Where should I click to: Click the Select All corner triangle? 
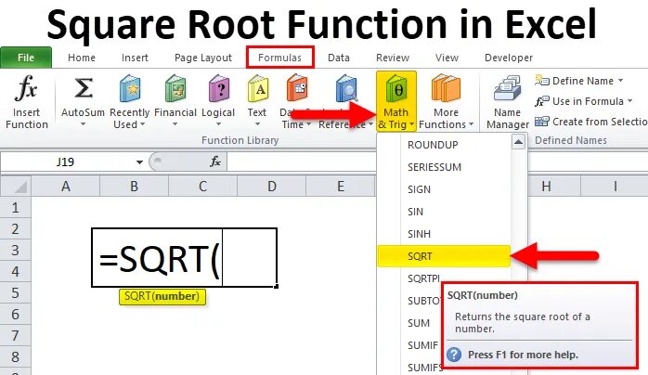(x=19, y=187)
